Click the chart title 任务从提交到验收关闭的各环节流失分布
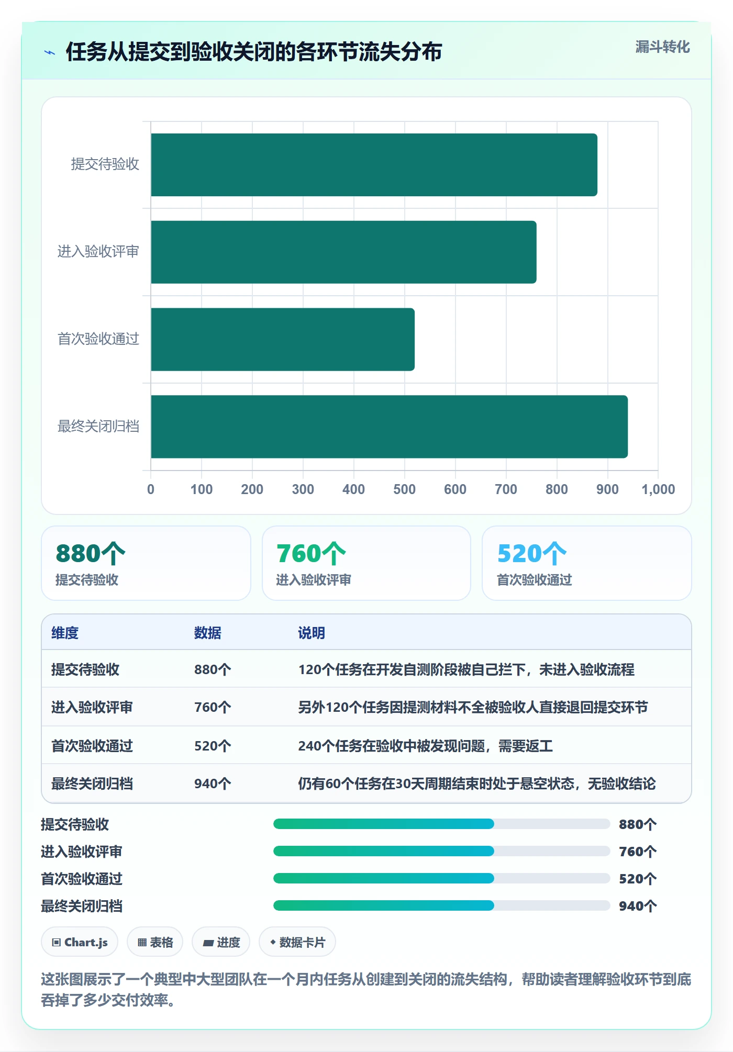 point(254,52)
